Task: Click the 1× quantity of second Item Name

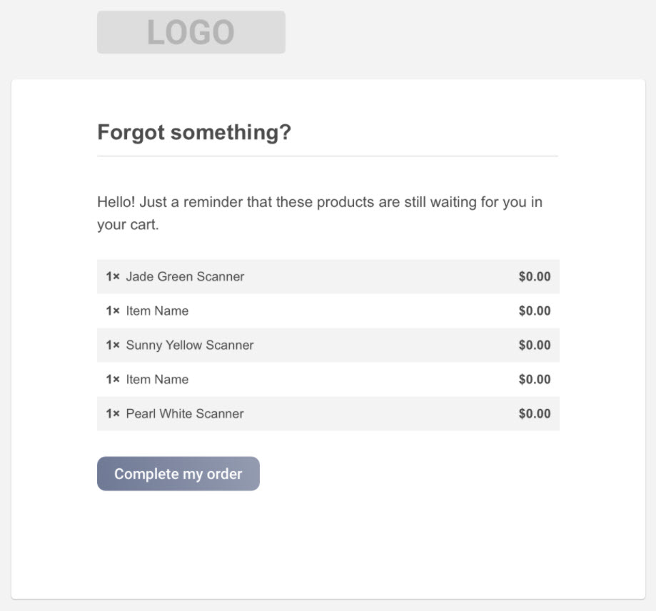Action: pyautogui.click(x=113, y=379)
